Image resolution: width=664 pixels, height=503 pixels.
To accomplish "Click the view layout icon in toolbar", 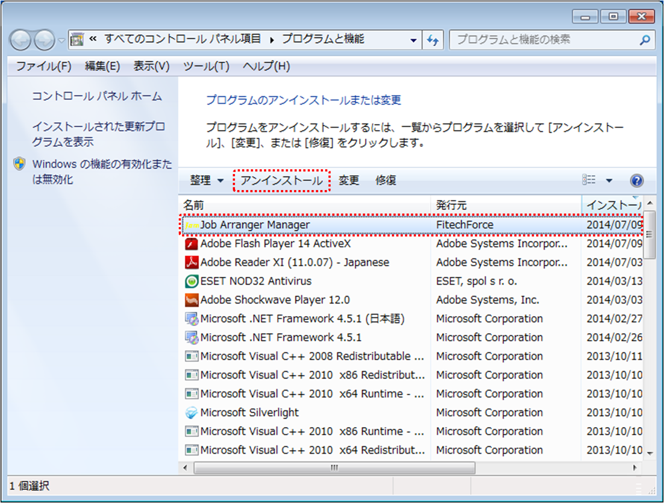I will coord(589,180).
